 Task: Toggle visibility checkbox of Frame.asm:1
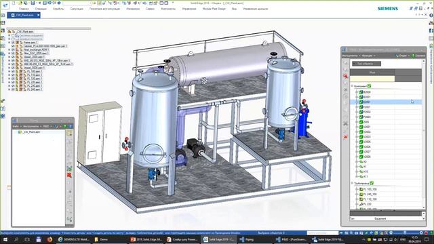tap(13, 43)
